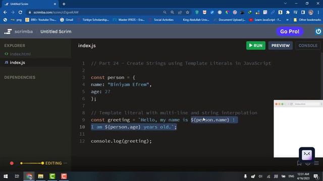Click the Untitled Scrim title

coord(56,32)
